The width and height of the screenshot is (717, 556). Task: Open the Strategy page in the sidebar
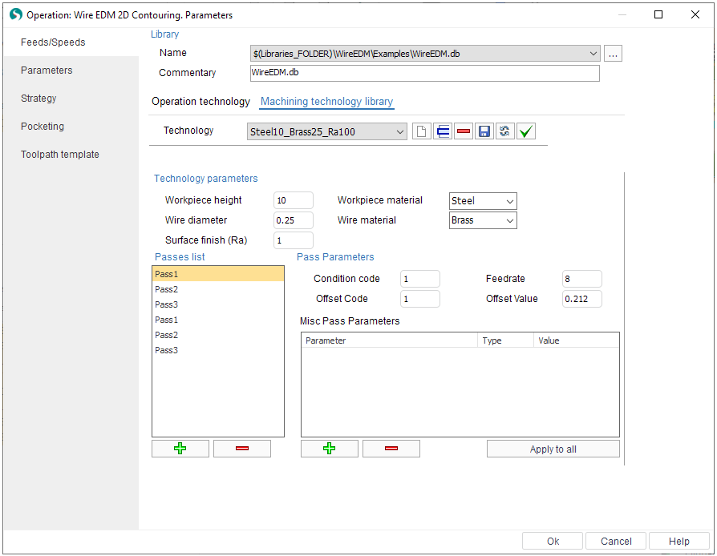tap(38, 99)
